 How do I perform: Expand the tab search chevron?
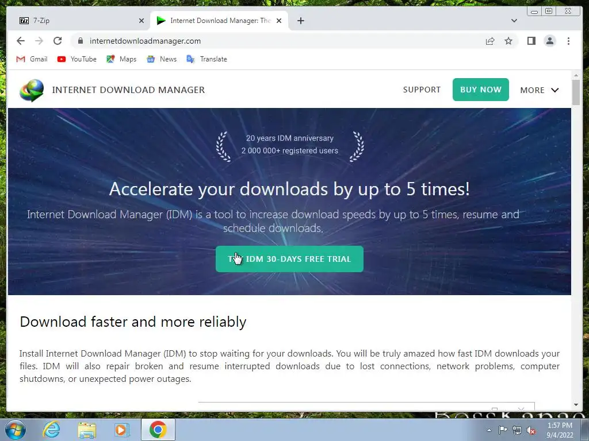(x=514, y=21)
